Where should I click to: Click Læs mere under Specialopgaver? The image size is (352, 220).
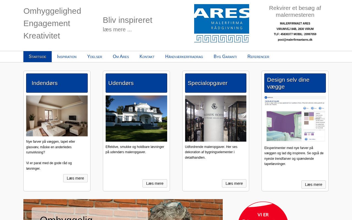click(234, 183)
